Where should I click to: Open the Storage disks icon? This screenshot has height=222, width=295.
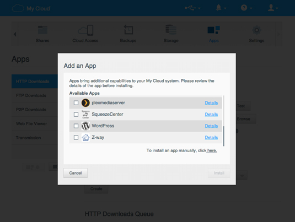coord(171,30)
